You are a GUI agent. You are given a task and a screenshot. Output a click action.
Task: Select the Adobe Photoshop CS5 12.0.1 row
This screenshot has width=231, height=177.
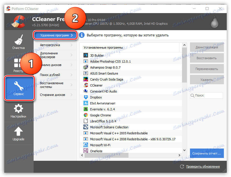(131, 61)
